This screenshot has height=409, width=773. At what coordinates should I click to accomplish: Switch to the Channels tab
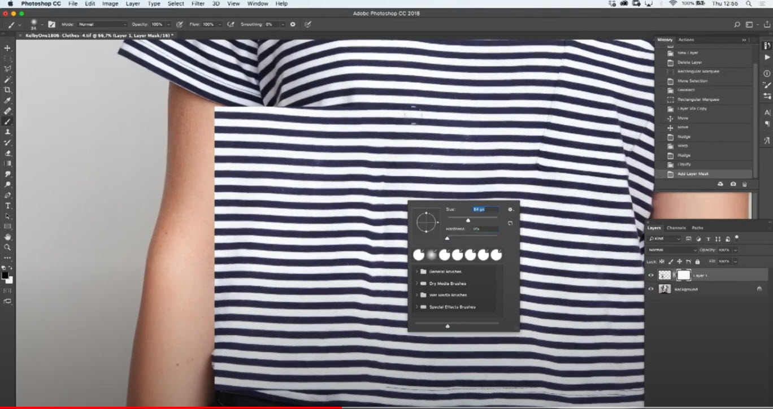click(676, 228)
